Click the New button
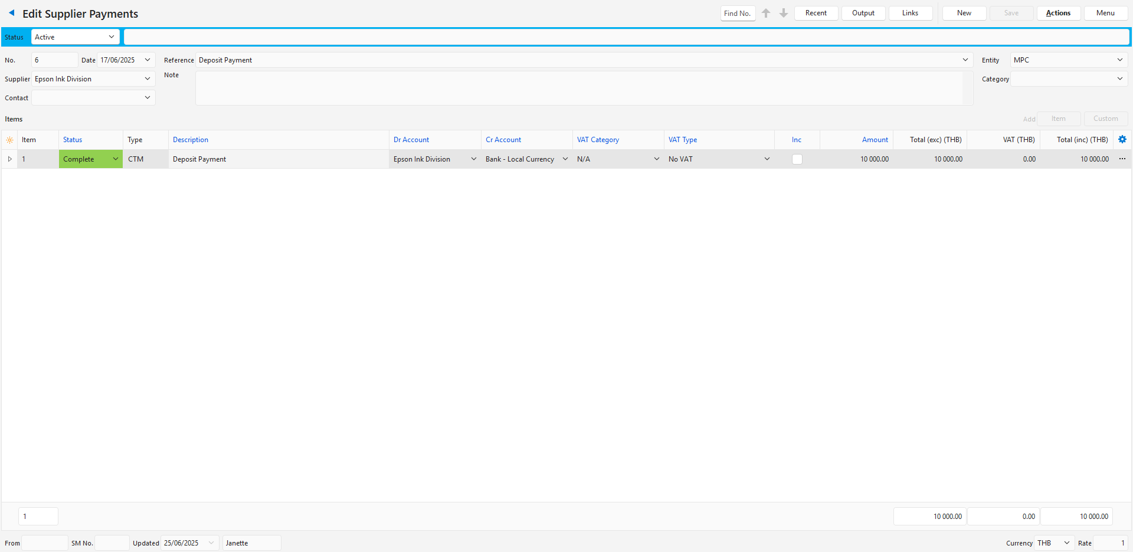The height and width of the screenshot is (552, 1133). pyautogui.click(x=964, y=13)
